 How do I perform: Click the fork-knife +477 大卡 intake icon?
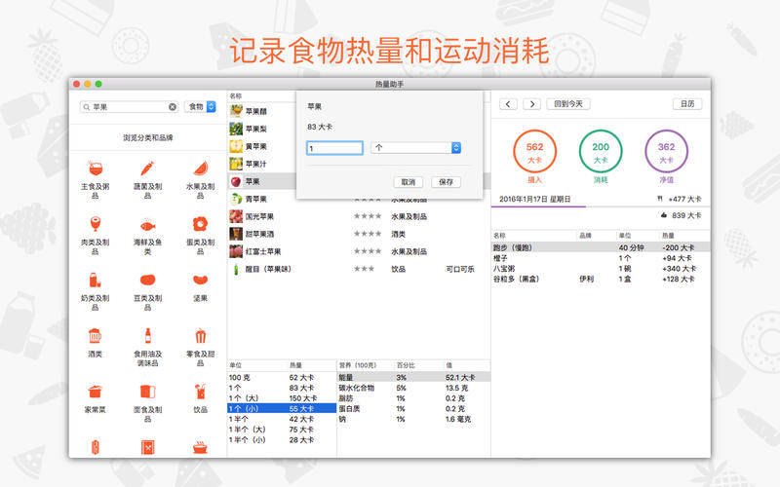(x=660, y=199)
